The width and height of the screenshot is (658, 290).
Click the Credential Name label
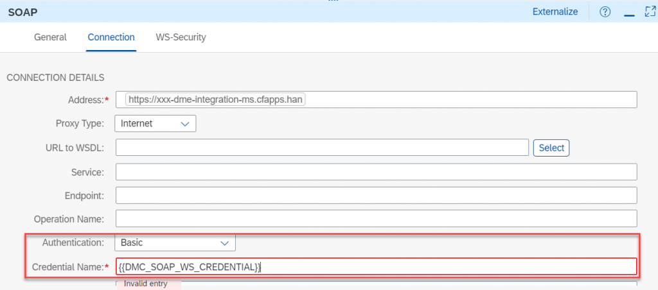[x=67, y=266]
